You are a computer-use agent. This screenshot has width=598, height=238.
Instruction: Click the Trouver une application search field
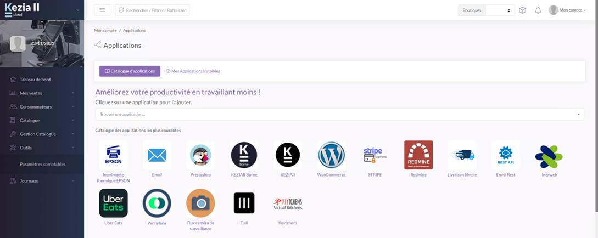tap(335, 114)
